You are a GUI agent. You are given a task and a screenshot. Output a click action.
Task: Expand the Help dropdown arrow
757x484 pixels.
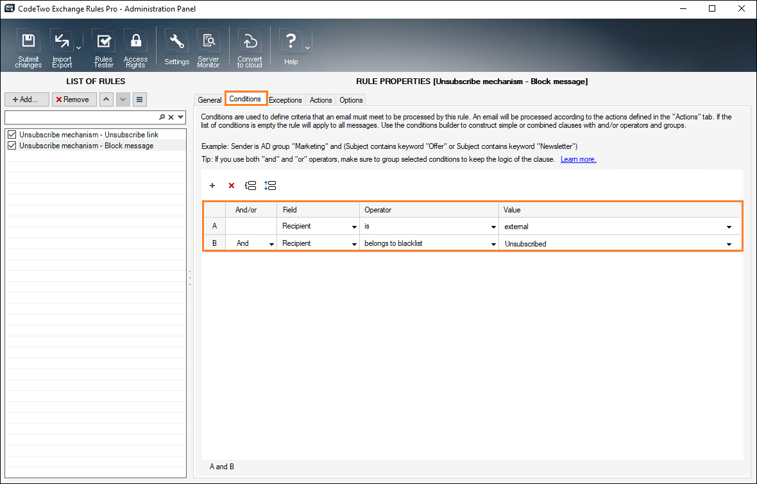[307, 48]
